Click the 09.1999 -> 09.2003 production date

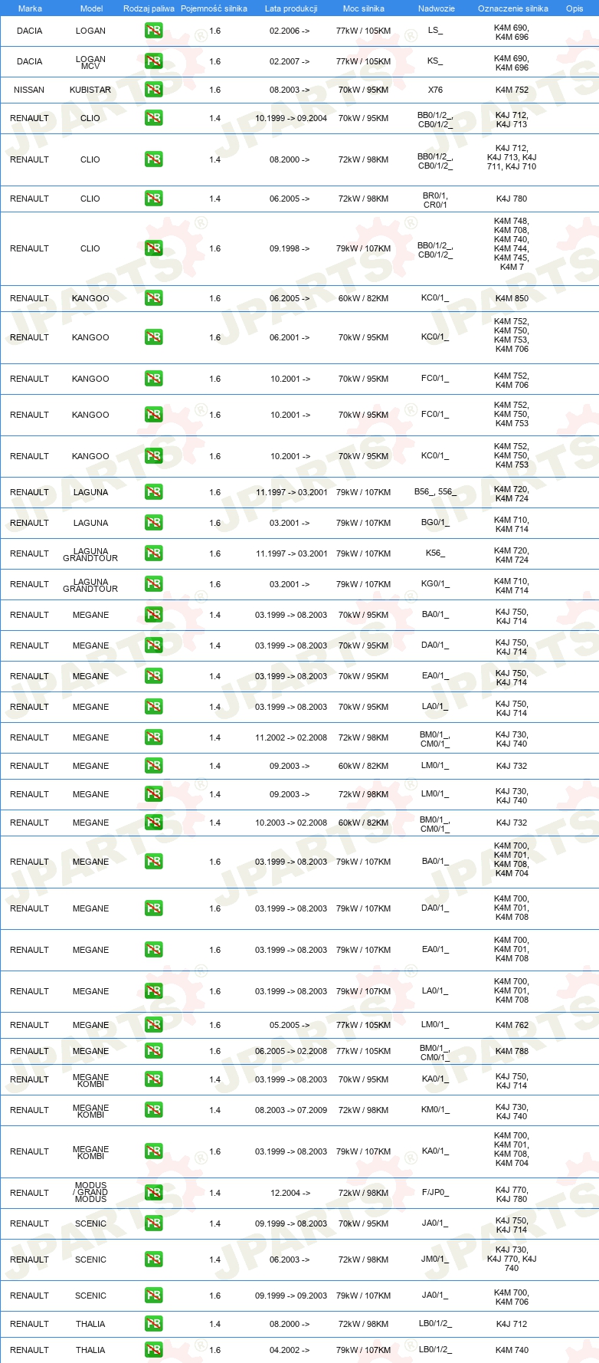click(291, 1296)
